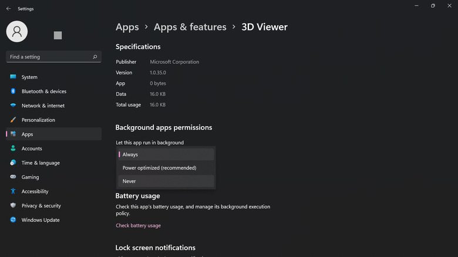Click the Privacy & security shield icon

click(13, 205)
